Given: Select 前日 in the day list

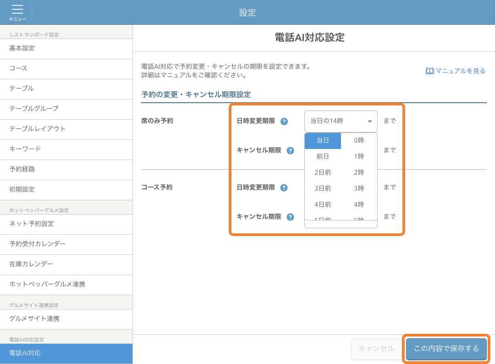Looking at the screenshot, I should click(x=323, y=157).
